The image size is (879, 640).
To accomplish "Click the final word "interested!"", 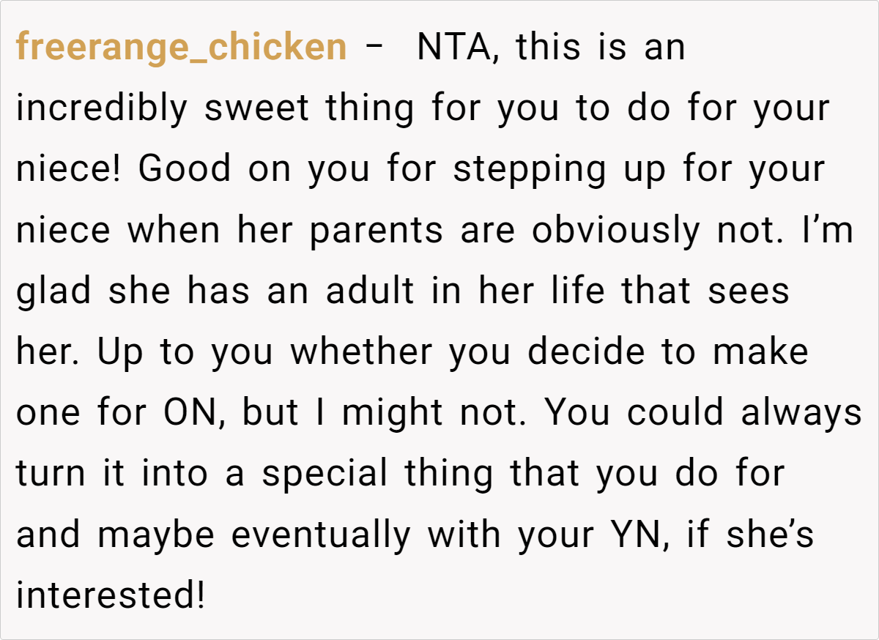I will pyautogui.click(x=110, y=595).
